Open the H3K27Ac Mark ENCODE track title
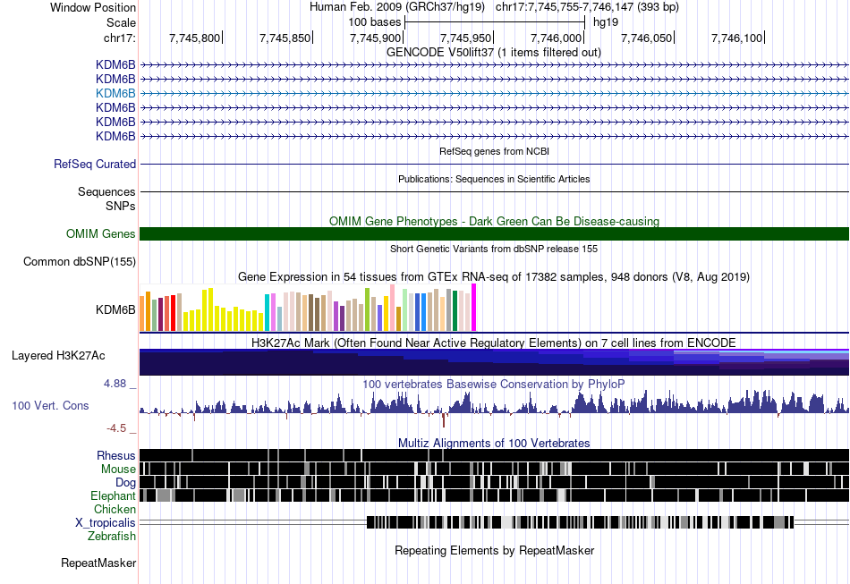850x584 pixels. 494,343
